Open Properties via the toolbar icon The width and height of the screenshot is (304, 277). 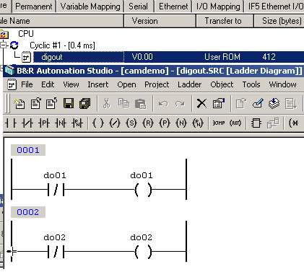[x=219, y=103]
